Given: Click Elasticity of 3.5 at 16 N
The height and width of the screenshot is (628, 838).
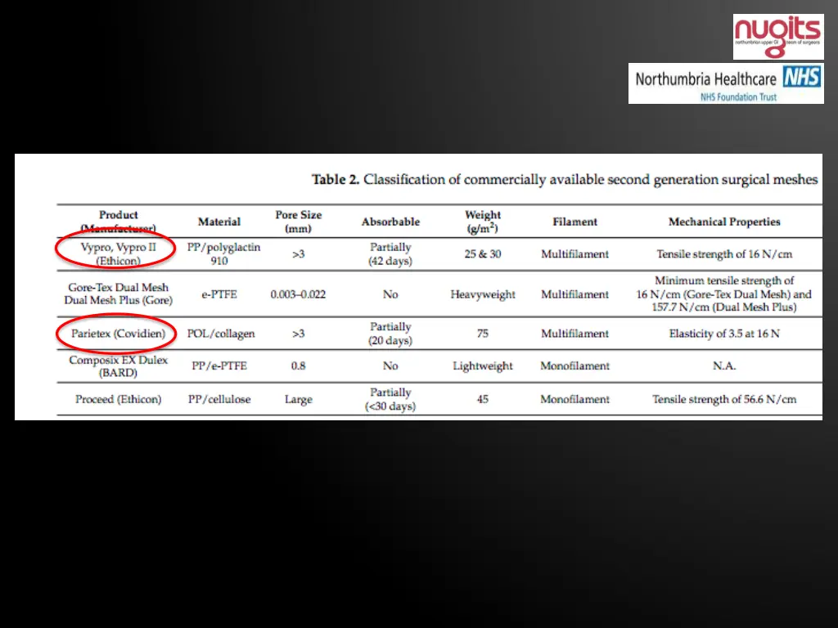Looking at the screenshot, I should [724, 334].
